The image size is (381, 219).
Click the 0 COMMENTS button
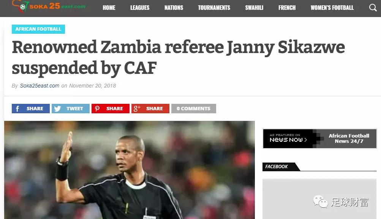point(193,108)
